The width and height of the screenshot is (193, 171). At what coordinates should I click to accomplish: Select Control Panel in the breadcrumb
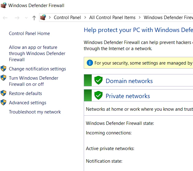click(67, 18)
